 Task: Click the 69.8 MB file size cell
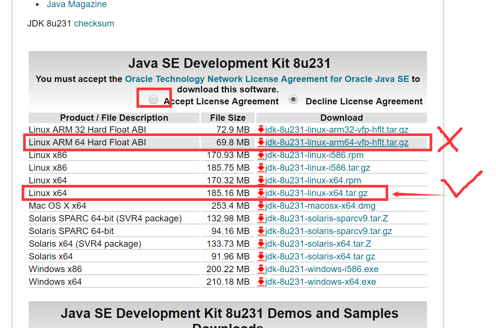[x=227, y=142]
